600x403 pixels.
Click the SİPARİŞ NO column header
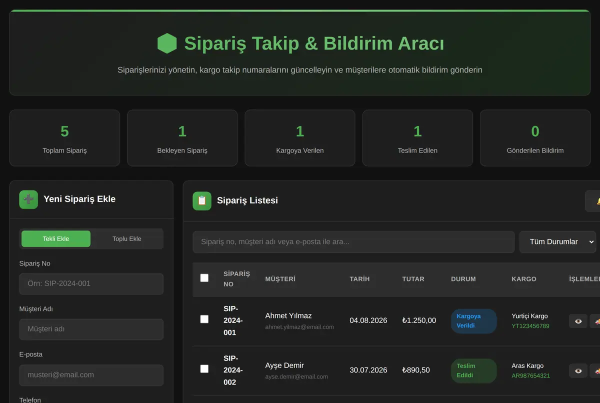pos(236,279)
